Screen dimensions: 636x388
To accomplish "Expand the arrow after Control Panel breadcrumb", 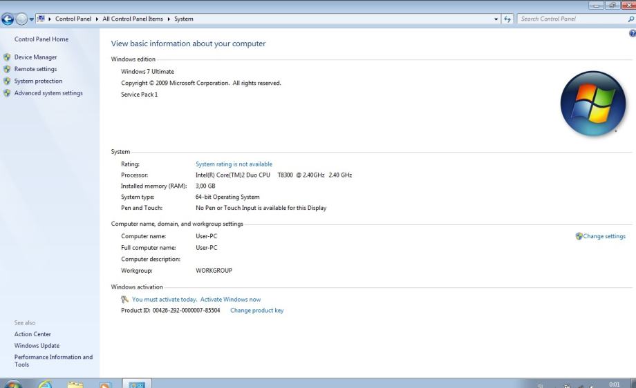I will pyautogui.click(x=97, y=19).
